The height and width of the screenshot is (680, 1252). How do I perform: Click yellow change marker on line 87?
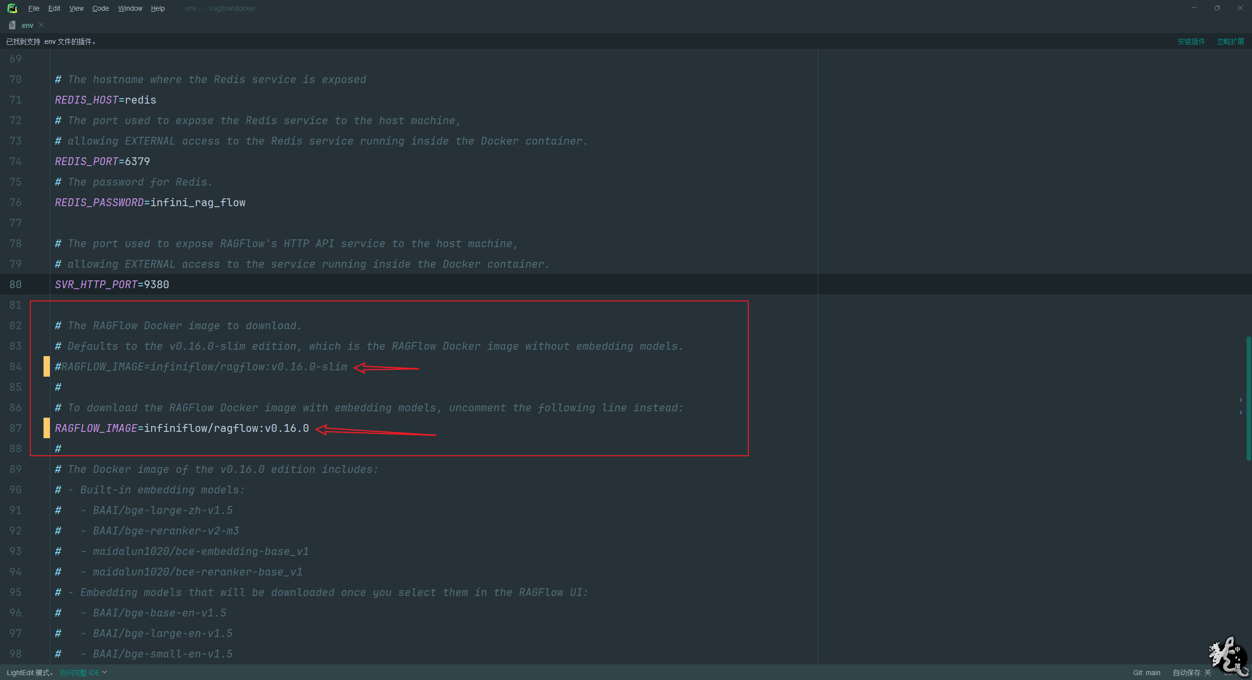pos(46,428)
